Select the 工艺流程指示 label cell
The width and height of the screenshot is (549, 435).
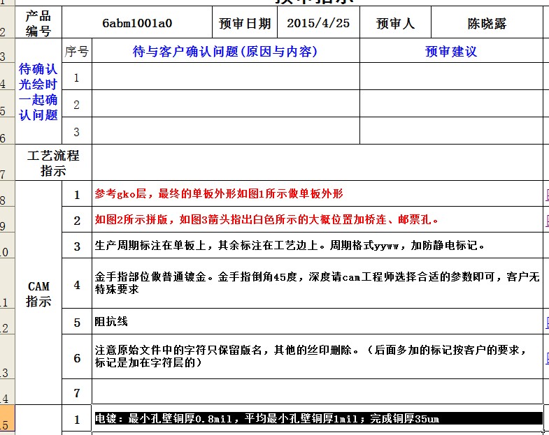(54, 163)
